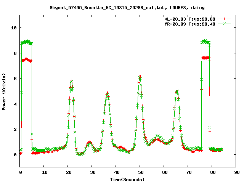Click the x-axis tick label 90
The width and height of the screenshot is (244, 183).
click(x=237, y=172)
